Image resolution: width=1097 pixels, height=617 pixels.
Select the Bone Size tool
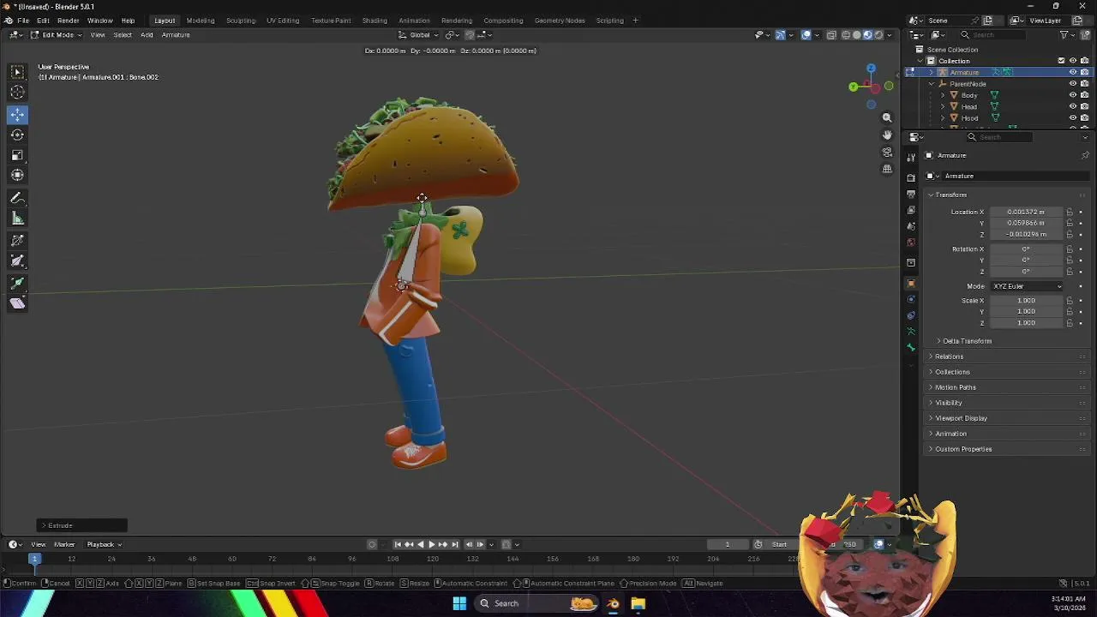[17, 261]
